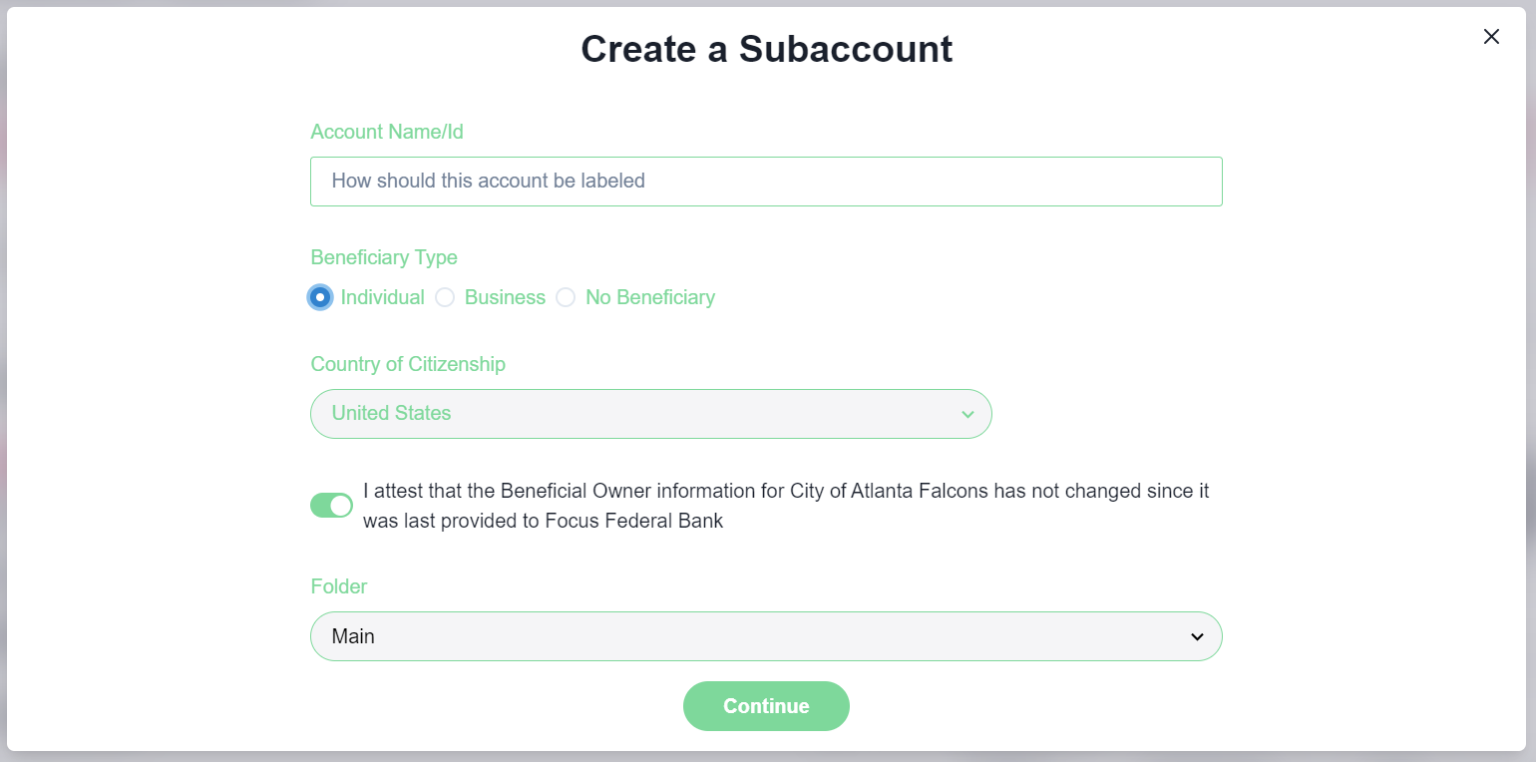The width and height of the screenshot is (1536, 762).
Task: Click the Create a Subaccount heading
Action: [766, 49]
